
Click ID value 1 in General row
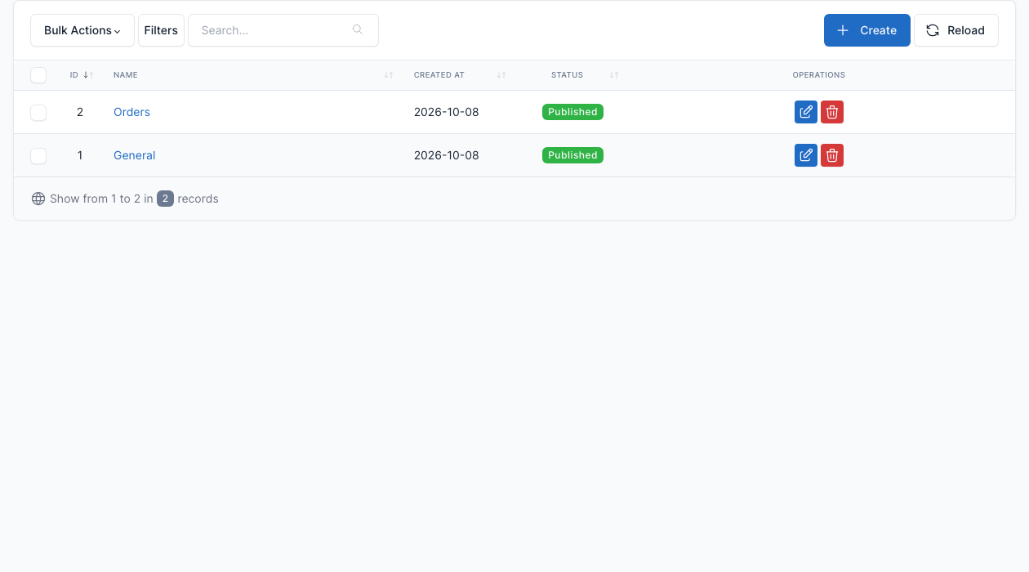coord(80,155)
